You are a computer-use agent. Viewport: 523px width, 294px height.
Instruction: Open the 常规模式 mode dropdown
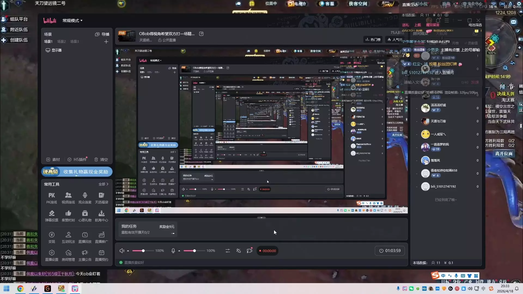coord(72,21)
